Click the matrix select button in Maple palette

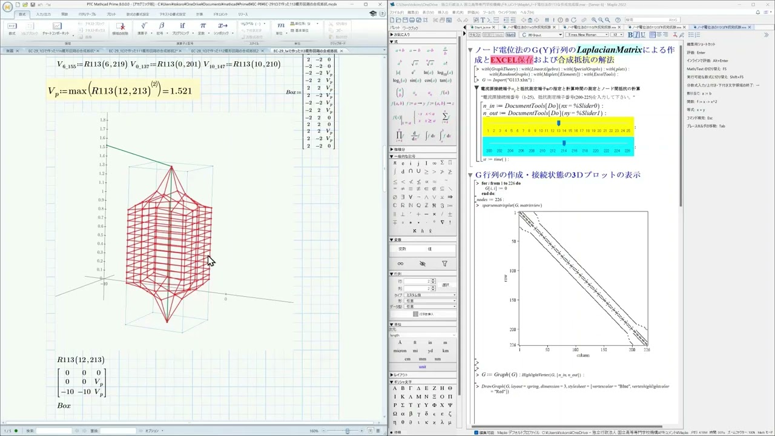click(x=446, y=284)
